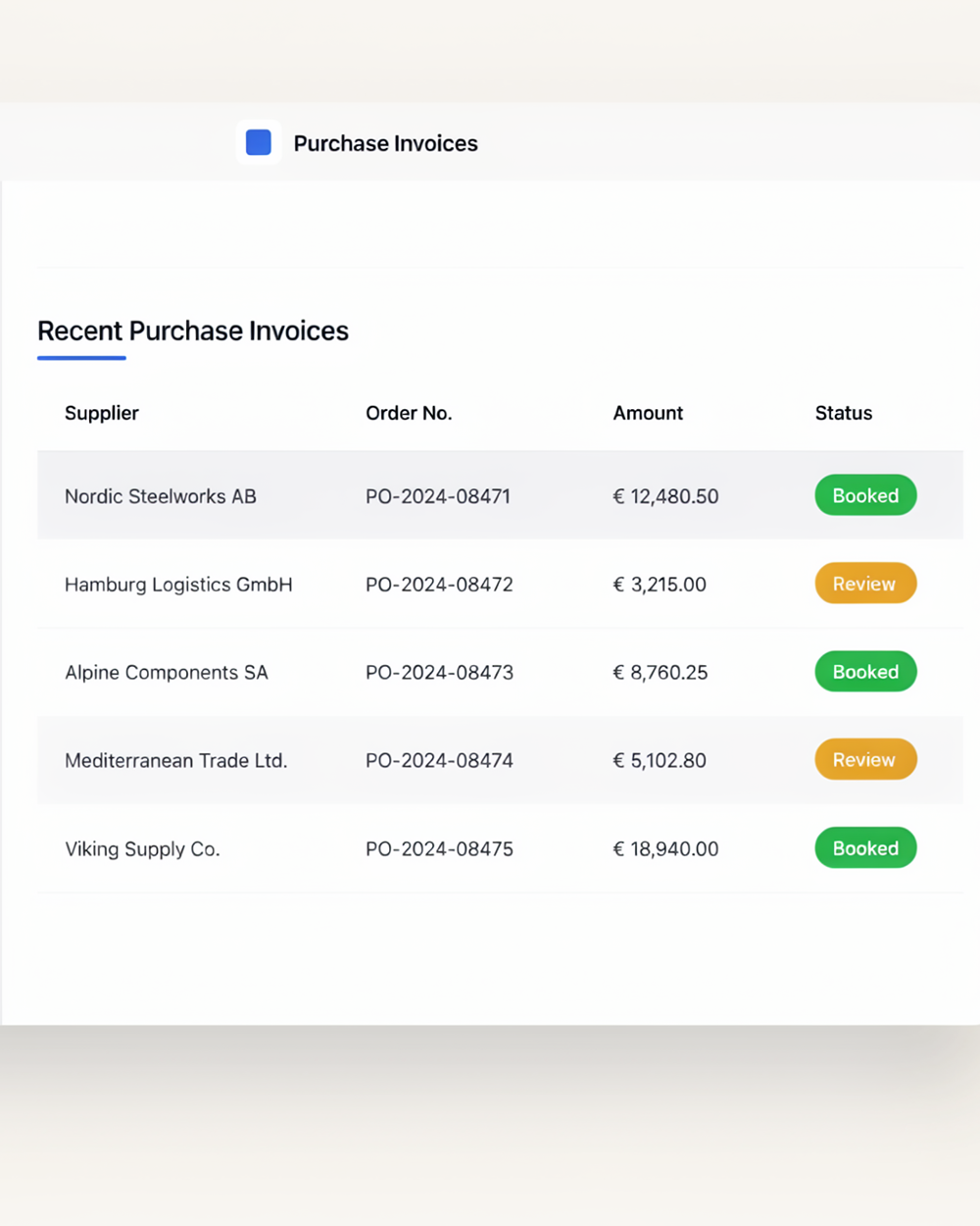Click the amount € 12,480.50
This screenshot has height=1226, width=980.
[x=665, y=496]
